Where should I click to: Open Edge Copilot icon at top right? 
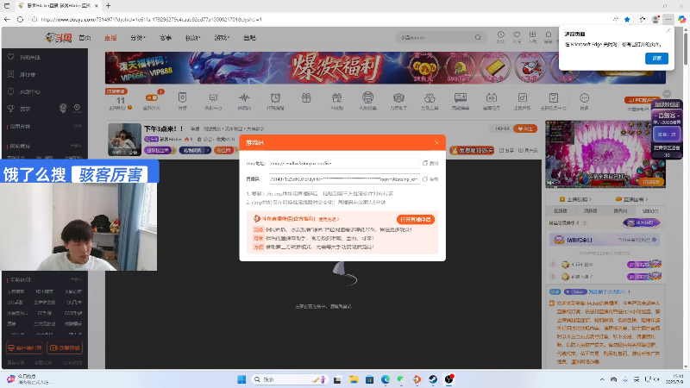coord(681,19)
